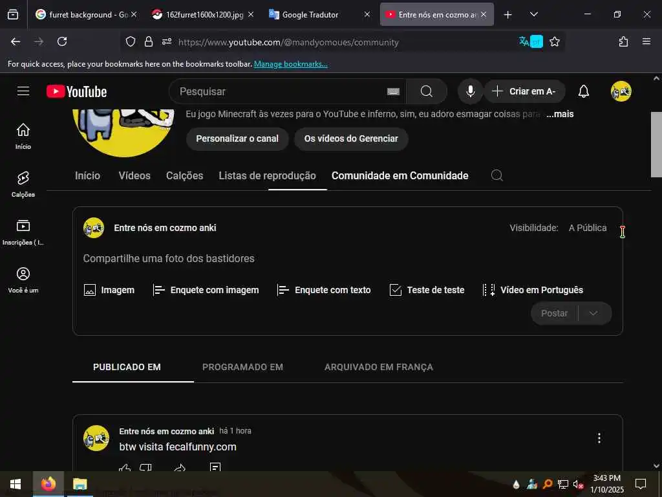Show tracking protection shield info

(x=131, y=41)
